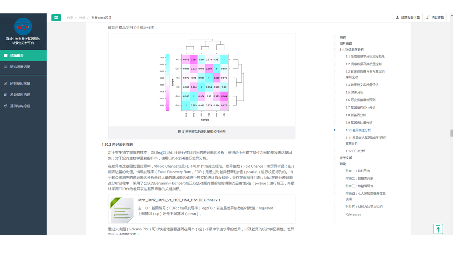Click the list icon on 项目详情
This screenshot has height=254, width=453.
[427, 17]
